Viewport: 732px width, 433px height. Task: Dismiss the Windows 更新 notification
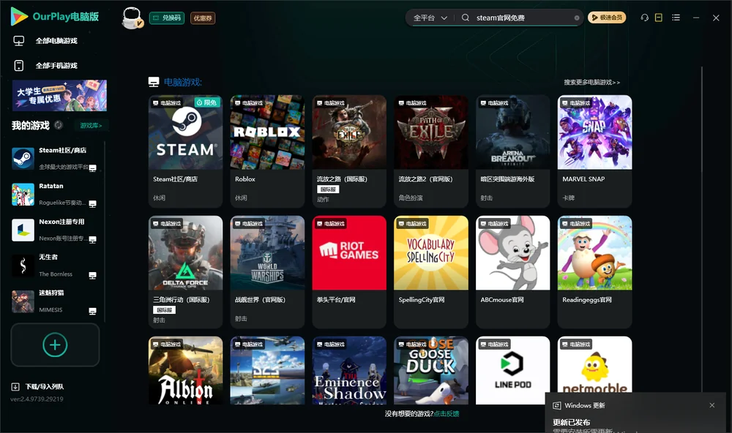point(712,405)
